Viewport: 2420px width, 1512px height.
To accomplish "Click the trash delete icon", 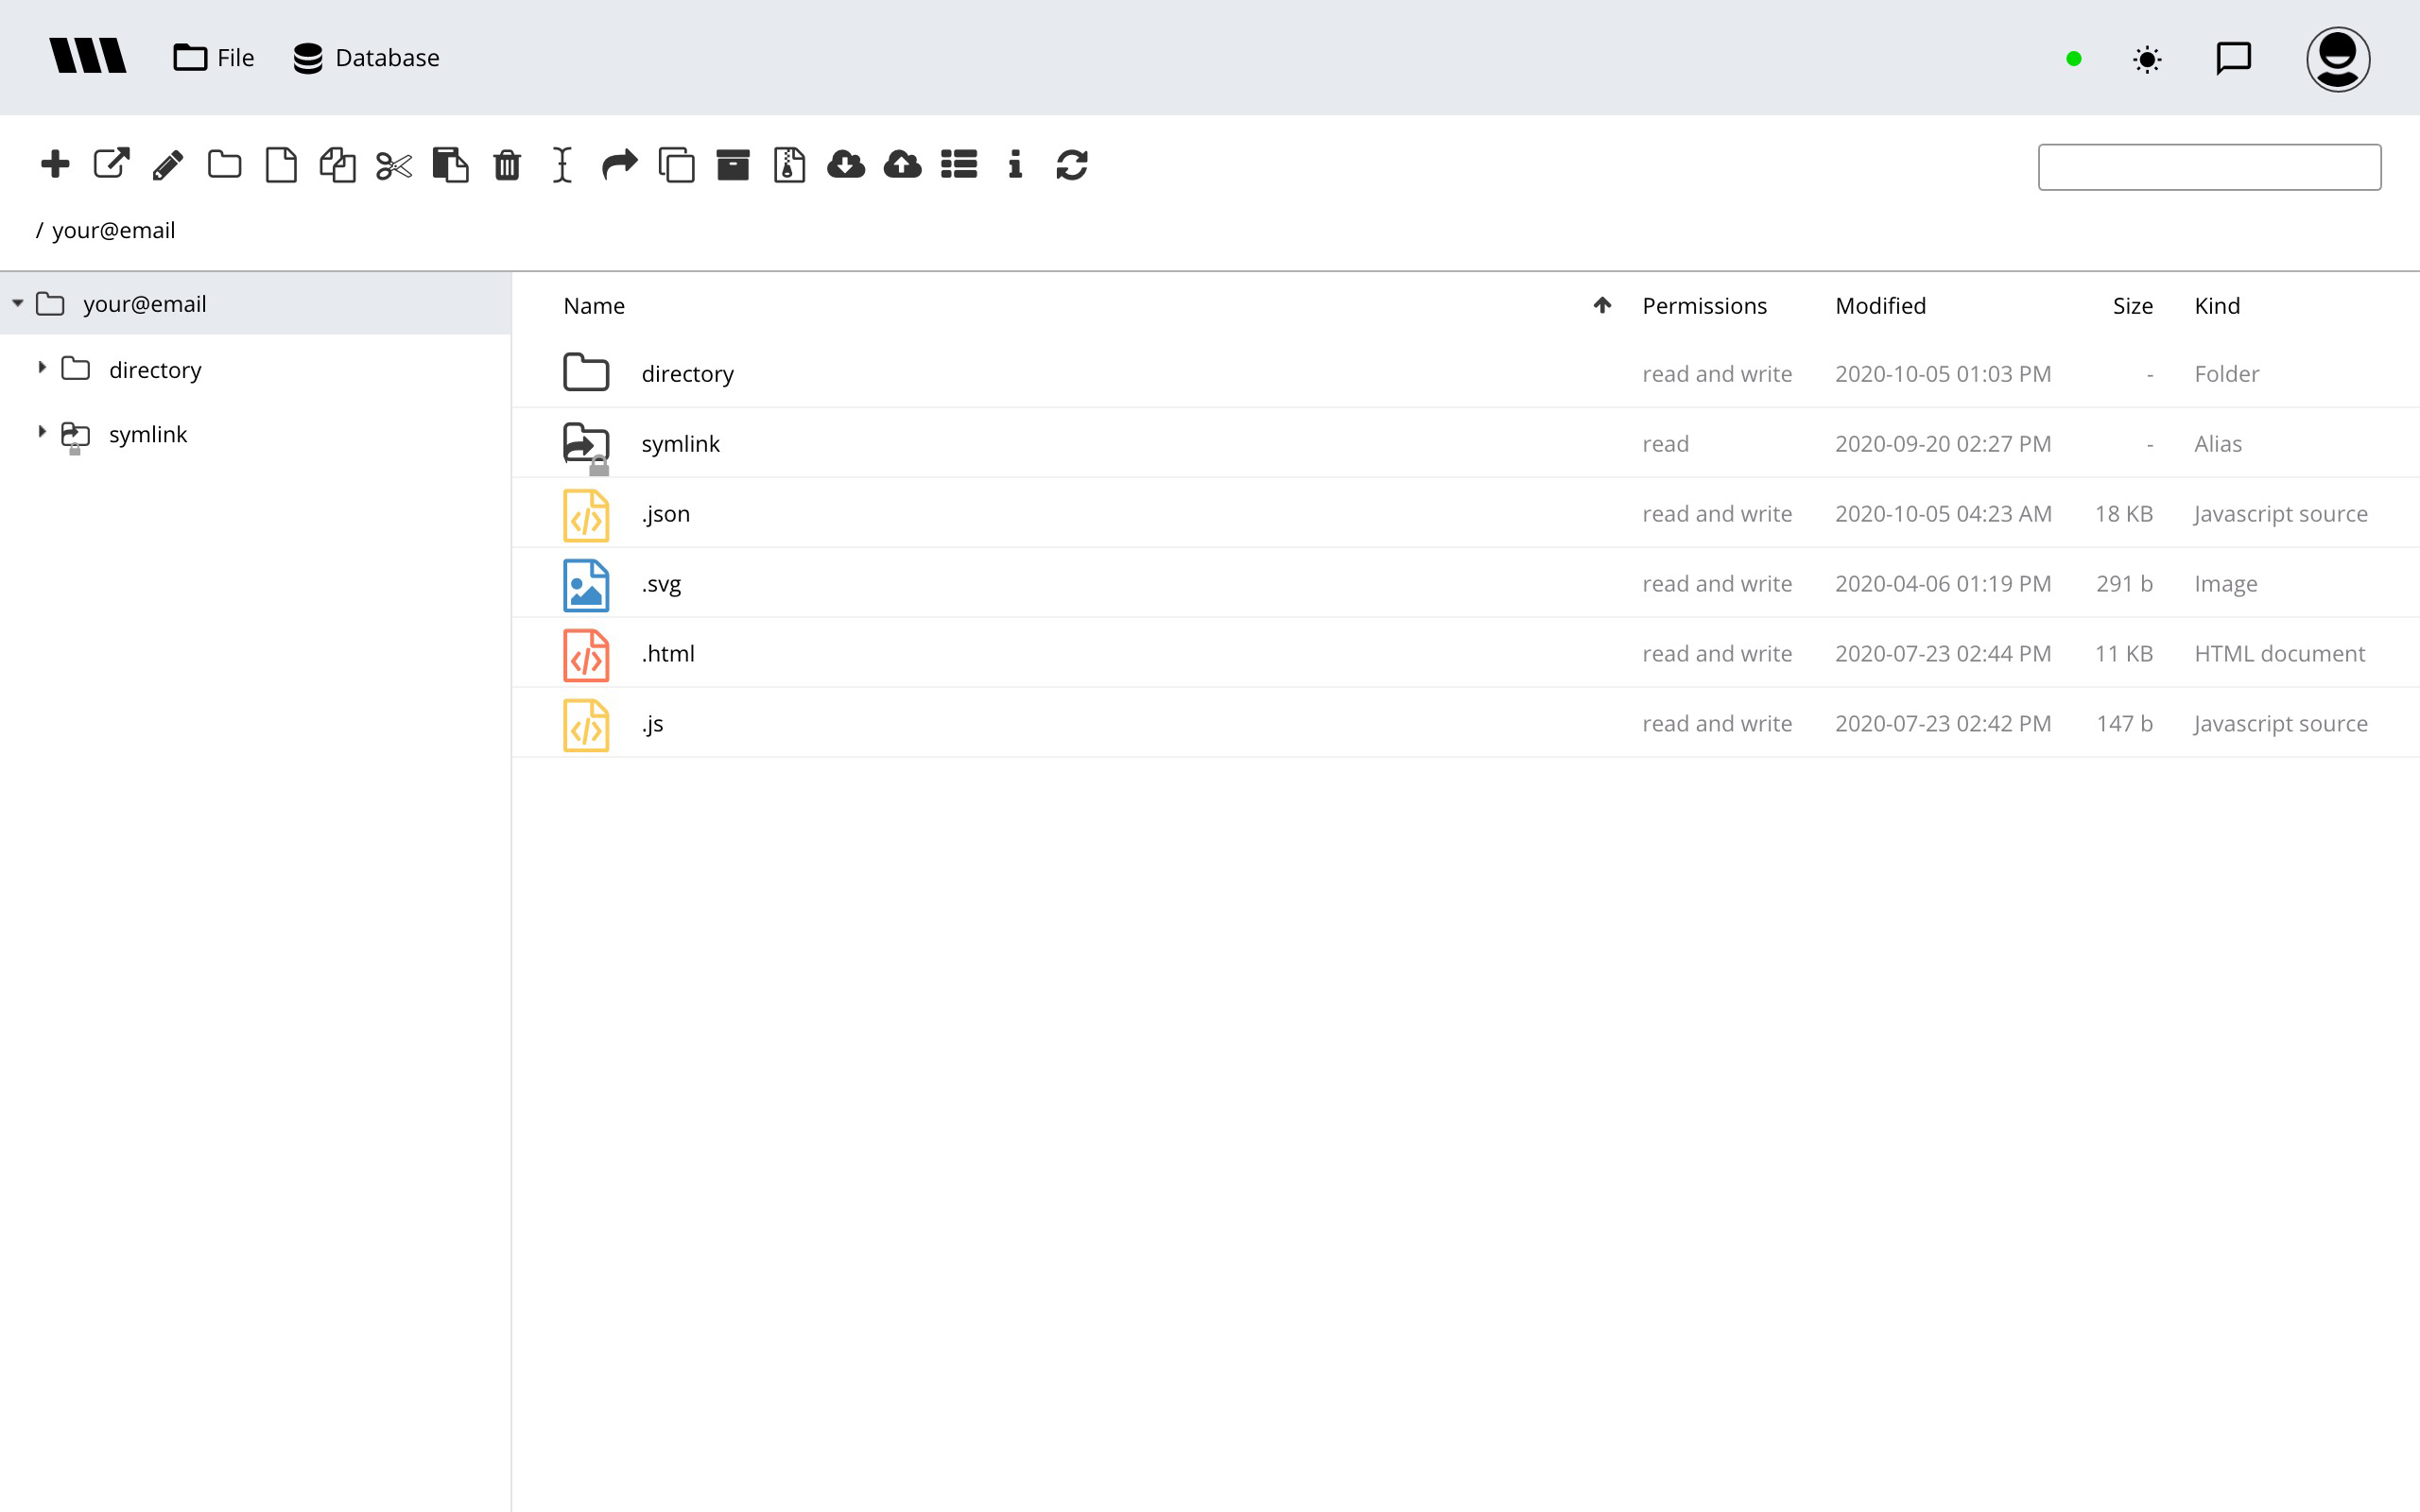I will [507, 165].
